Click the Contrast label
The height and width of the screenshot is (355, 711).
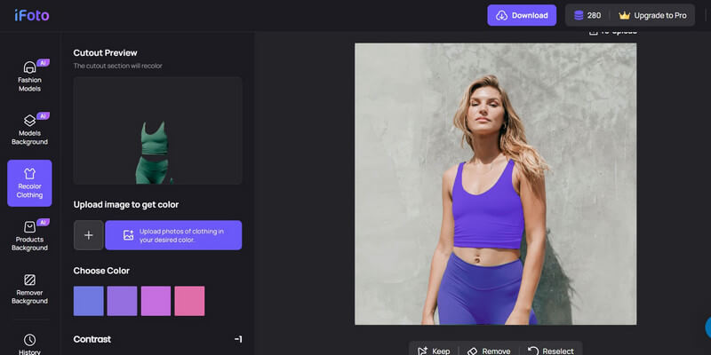pos(92,339)
